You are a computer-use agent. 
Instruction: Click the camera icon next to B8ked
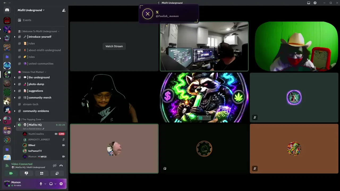click(63, 145)
